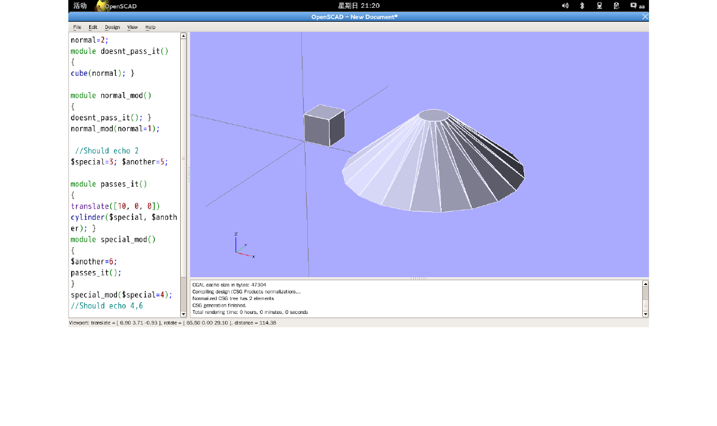Click the line '$another=6;'

tap(94, 262)
